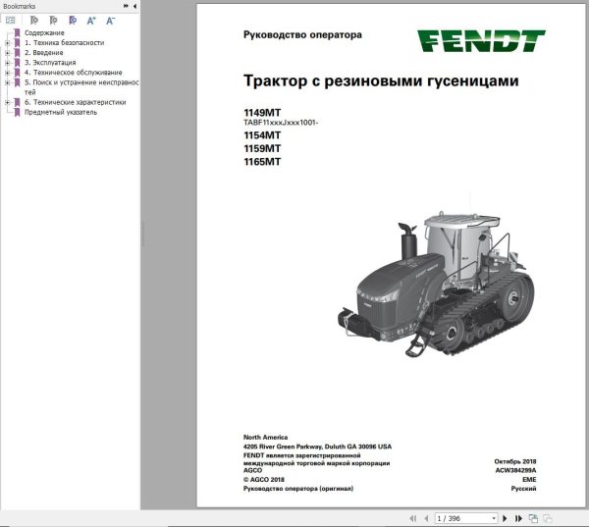Expand the 5. Поиск и устранение bookmark

point(7,82)
